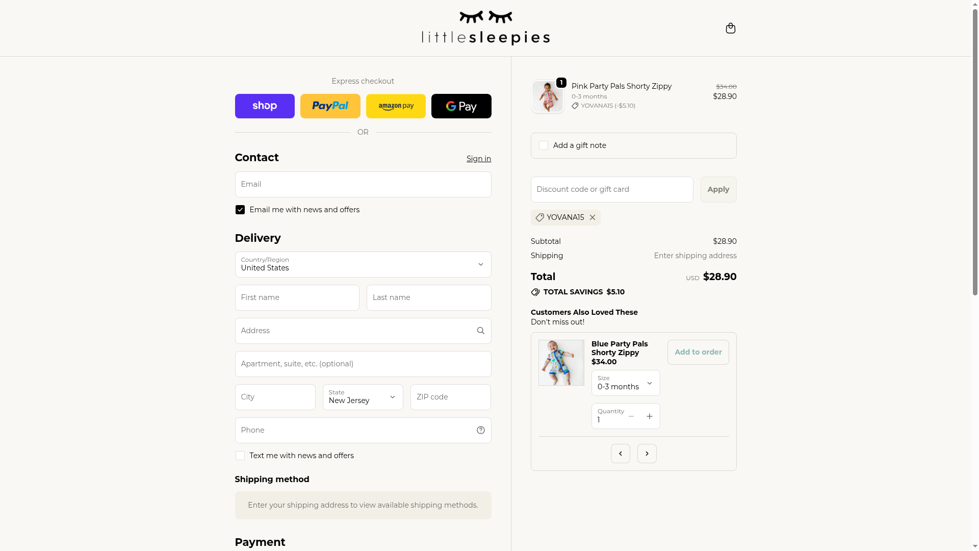Viewport: 979px width, 551px height.
Task: Open the Country/Region dropdown
Action: click(x=363, y=264)
